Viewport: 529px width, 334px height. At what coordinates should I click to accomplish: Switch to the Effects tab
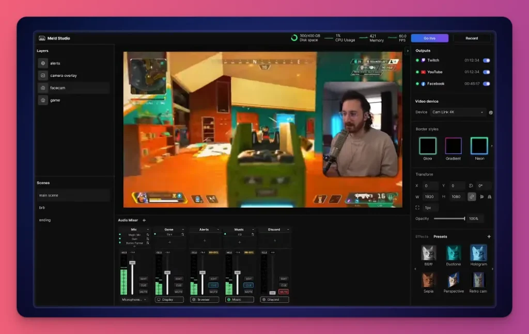[422, 237]
